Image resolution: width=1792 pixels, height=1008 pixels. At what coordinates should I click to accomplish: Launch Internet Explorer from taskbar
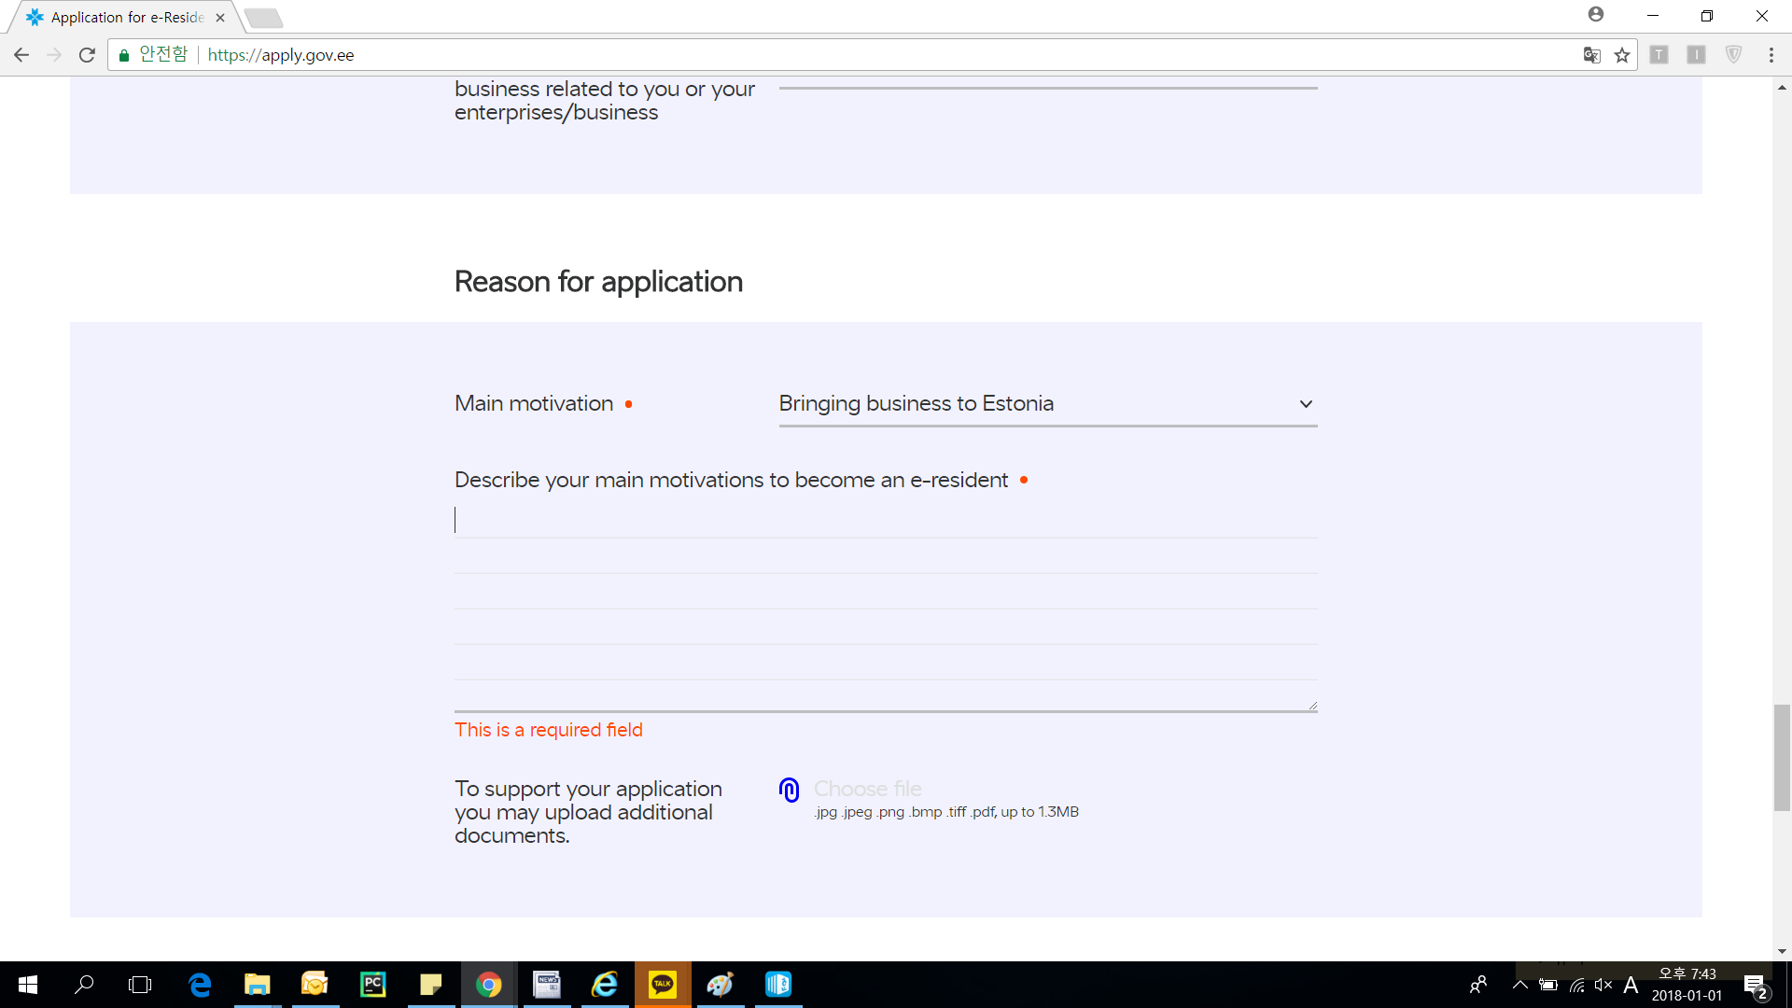[x=605, y=985]
